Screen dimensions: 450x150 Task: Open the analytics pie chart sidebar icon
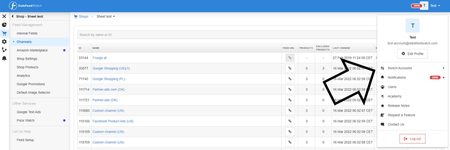4,25
